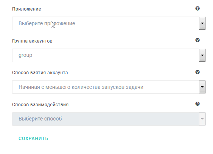This screenshot has height=154, width=213.
Task: Select the Выберите способ placeholder text
Action: (40, 119)
